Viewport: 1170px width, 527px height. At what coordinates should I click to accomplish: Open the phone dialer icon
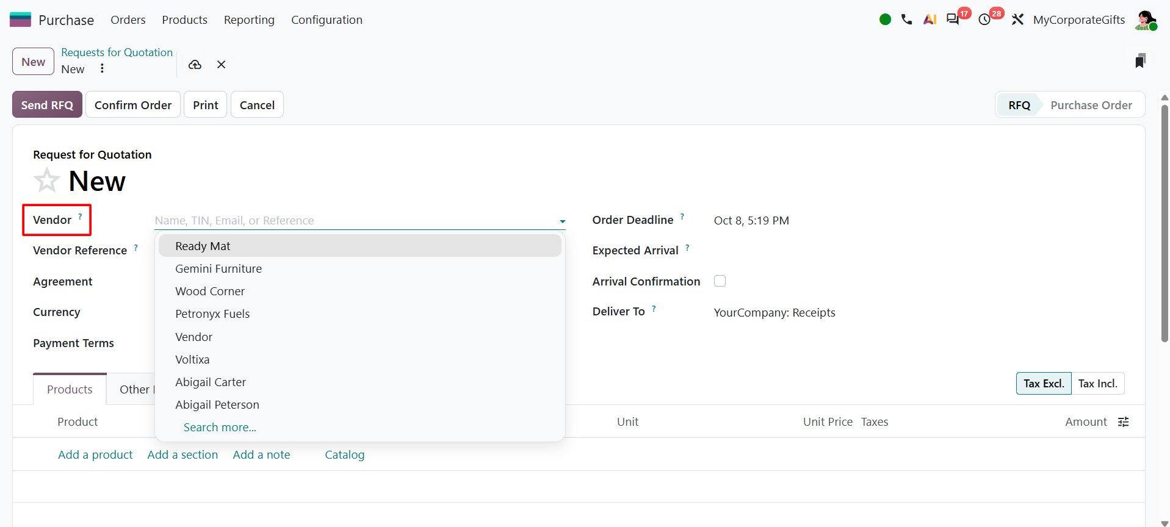907,20
